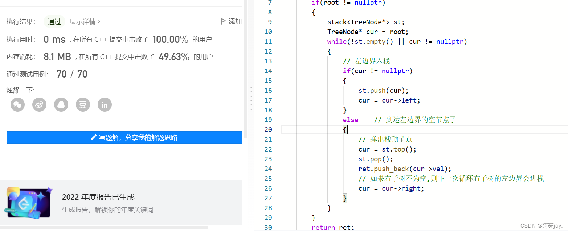
Task: Click the line 'return ret;'
Action: click(332, 228)
